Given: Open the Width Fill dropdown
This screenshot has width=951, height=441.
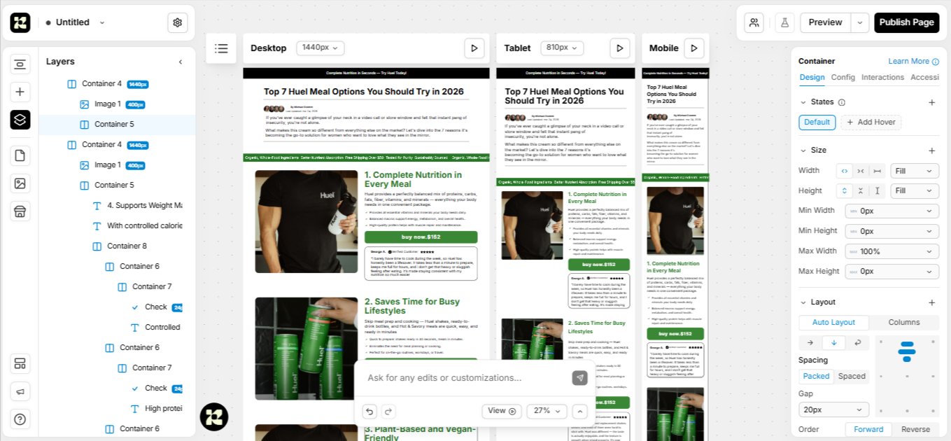Looking at the screenshot, I should click(x=915, y=171).
